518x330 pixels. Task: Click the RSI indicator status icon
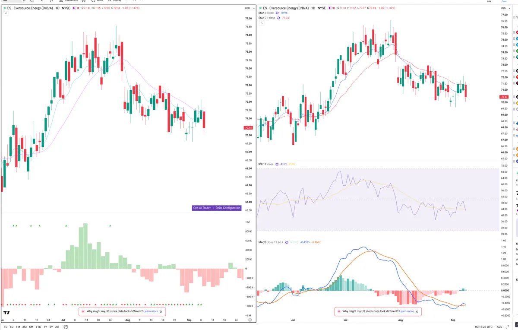pos(277,164)
